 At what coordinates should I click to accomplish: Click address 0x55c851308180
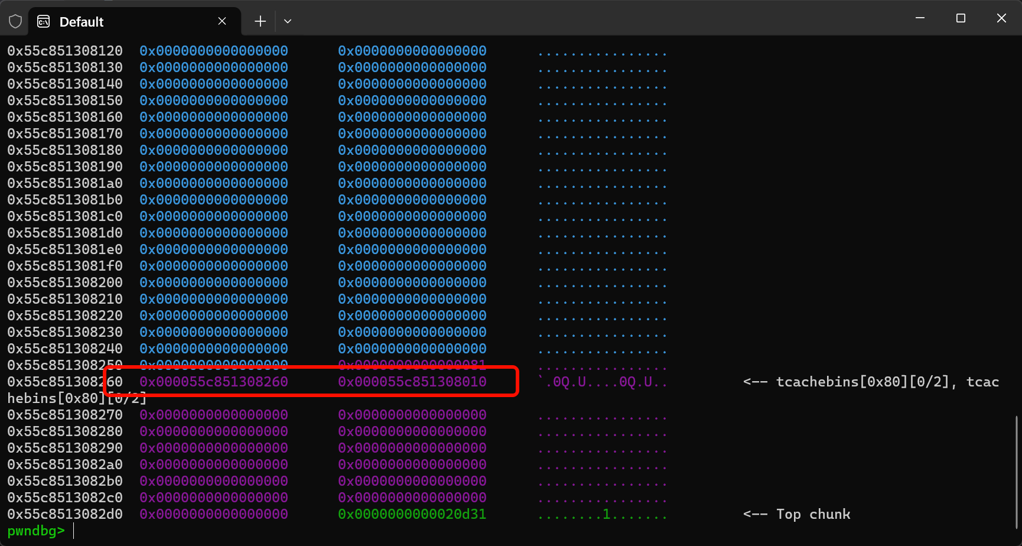65,150
